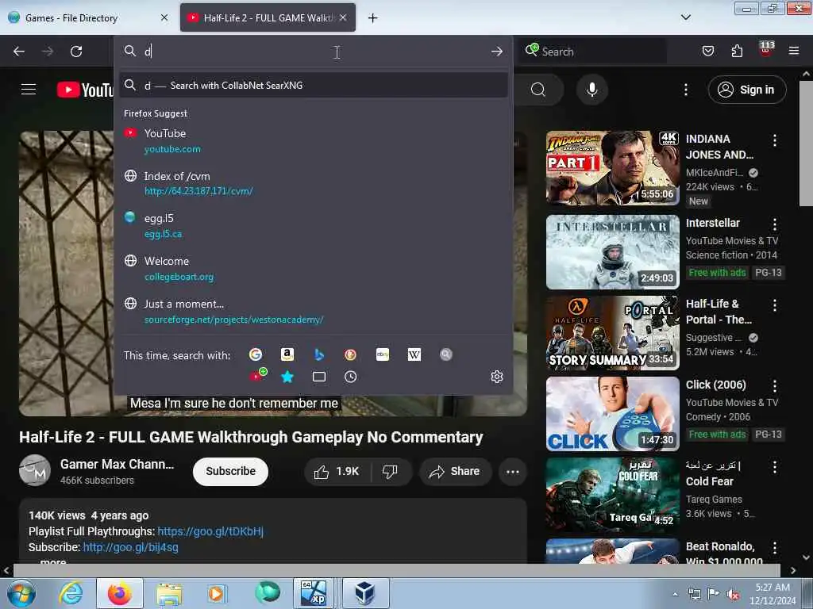This screenshot has height=609, width=813.
Task: Show hidden system tray icons
Action: point(675,594)
